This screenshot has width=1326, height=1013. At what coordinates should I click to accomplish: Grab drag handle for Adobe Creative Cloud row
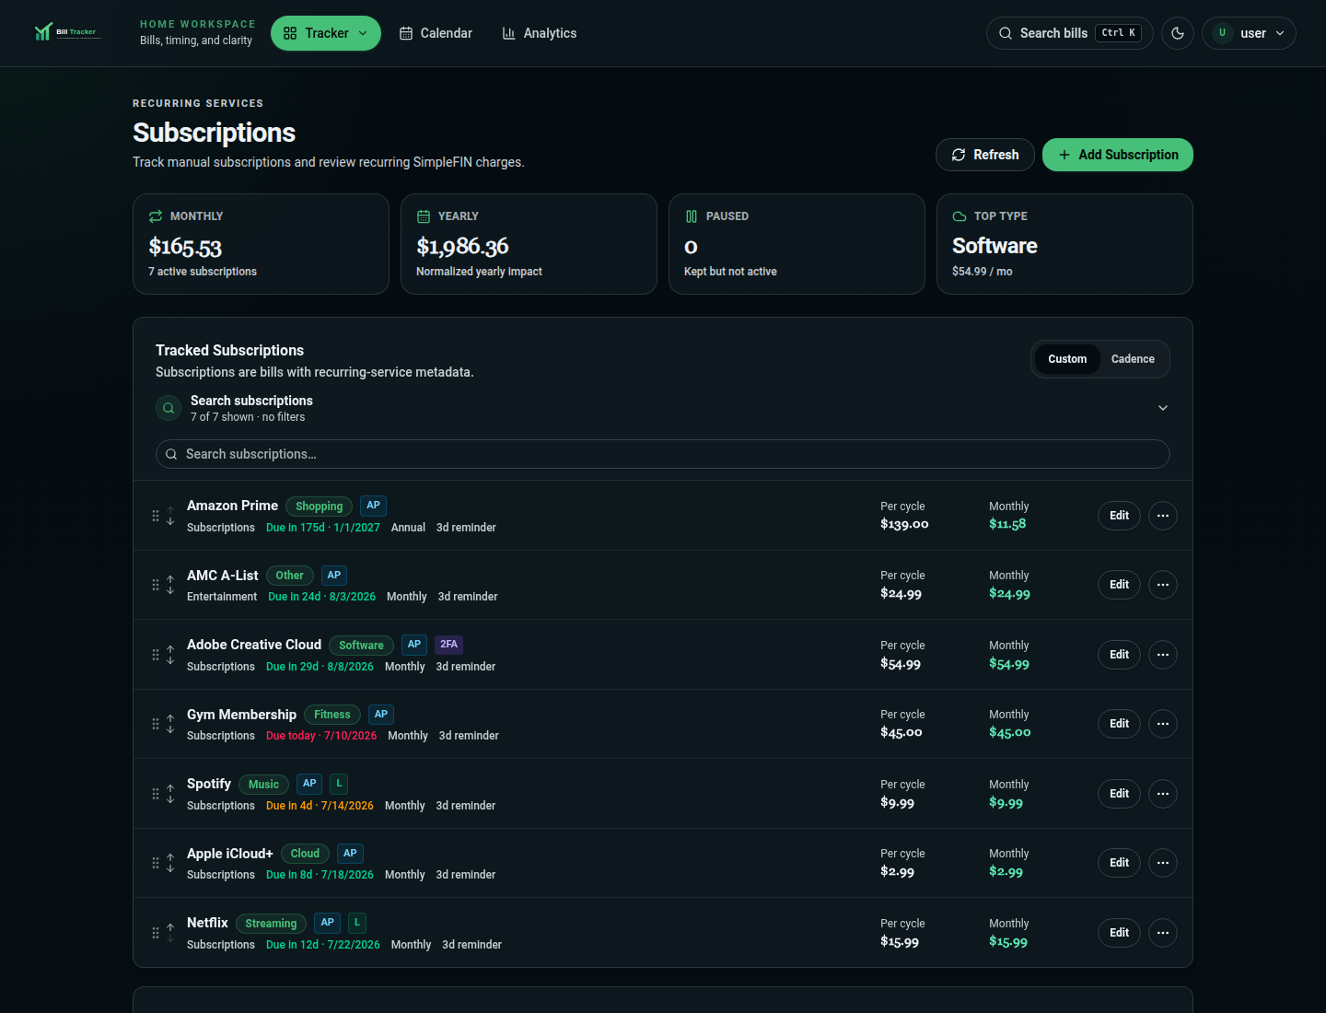[156, 655]
